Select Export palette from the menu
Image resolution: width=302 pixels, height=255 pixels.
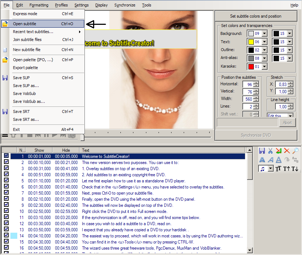coord(46,68)
